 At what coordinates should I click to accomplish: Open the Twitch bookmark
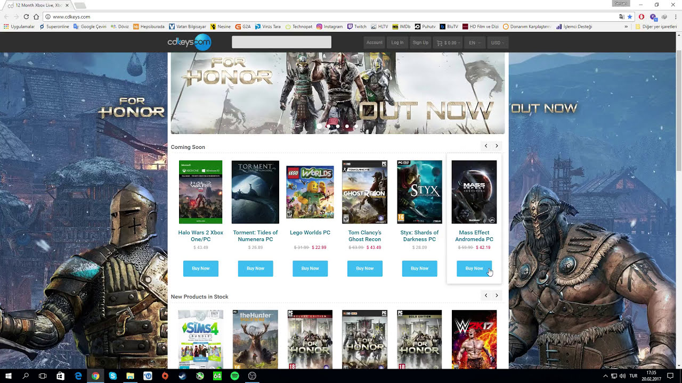(x=357, y=27)
